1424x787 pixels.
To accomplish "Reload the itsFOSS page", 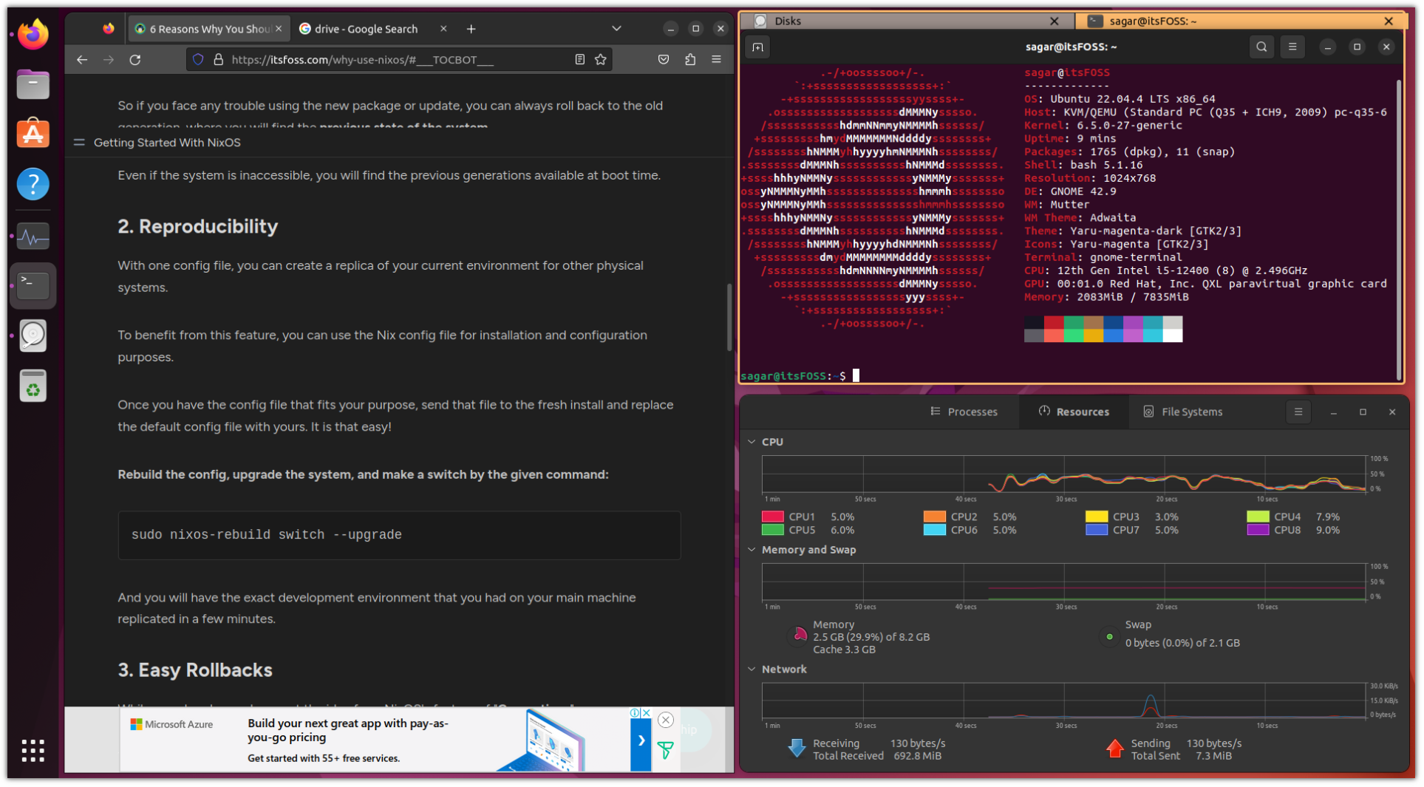I will click(135, 60).
